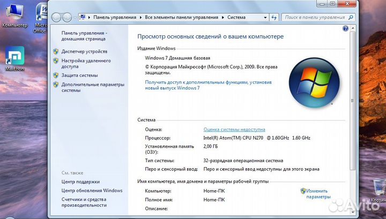The height and width of the screenshot is (219, 386).
Task: Click Все элементы панели управления breadcrumb
Action: pyautogui.click(x=181, y=18)
